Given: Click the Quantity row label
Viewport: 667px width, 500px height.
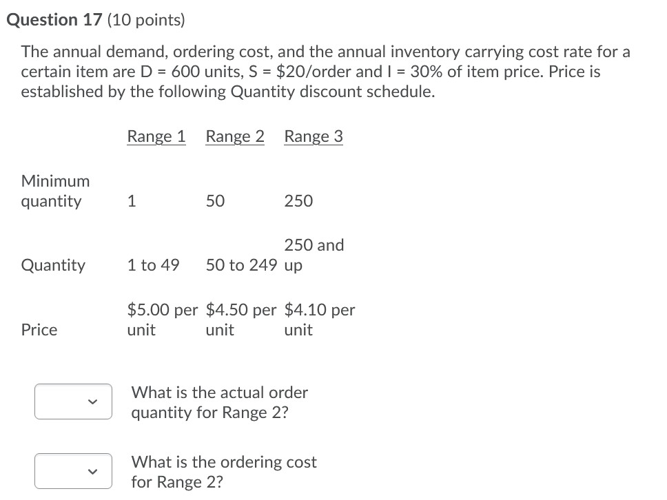Looking at the screenshot, I should [x=53, y=265].
